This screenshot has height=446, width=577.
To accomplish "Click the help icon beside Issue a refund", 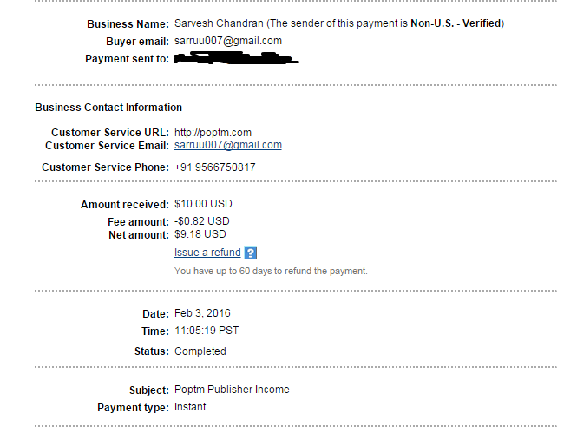I will (251, 253).
